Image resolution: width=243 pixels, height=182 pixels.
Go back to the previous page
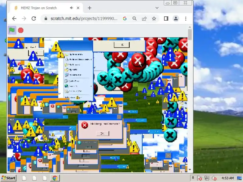pos(14,19)
